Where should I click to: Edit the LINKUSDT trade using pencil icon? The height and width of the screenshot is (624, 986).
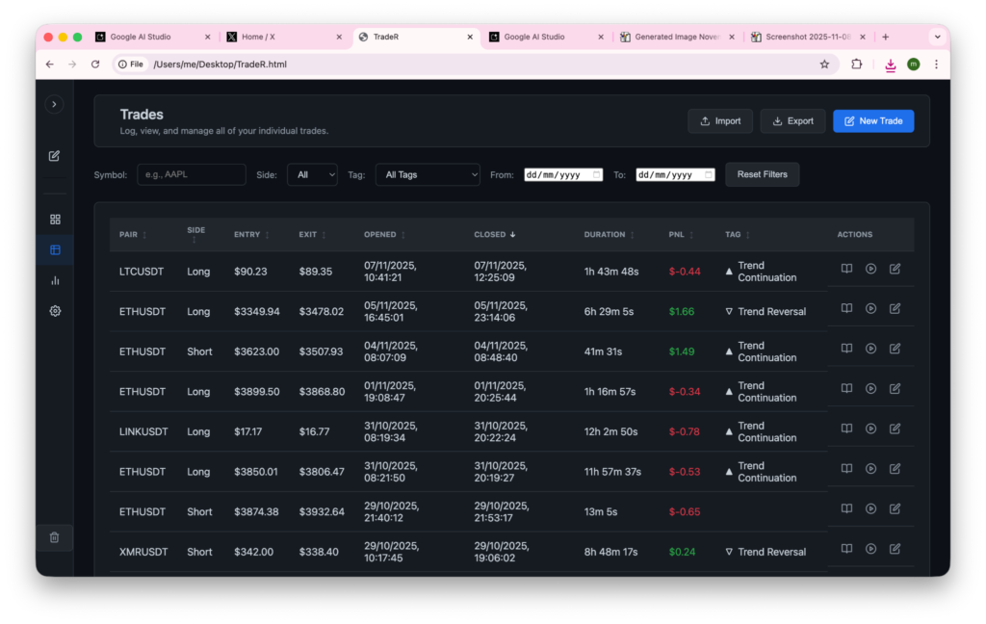[895, 429]
